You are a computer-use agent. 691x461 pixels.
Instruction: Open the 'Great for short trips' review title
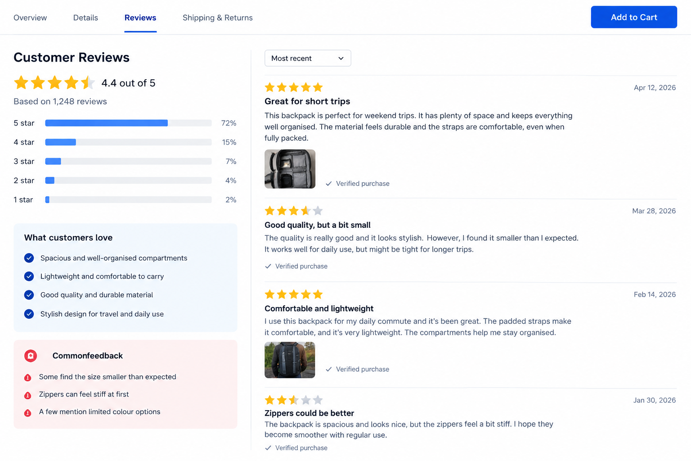[307, 101]
